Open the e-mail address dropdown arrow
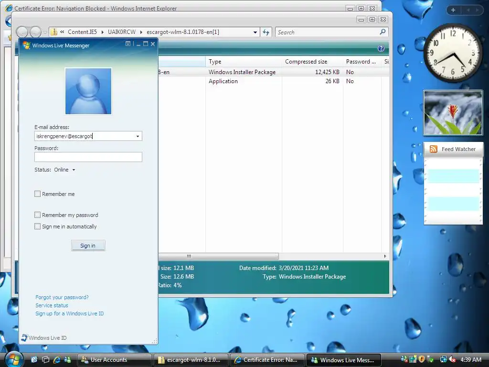The width and height of the screenshot is (489, 367). point(138,136)
